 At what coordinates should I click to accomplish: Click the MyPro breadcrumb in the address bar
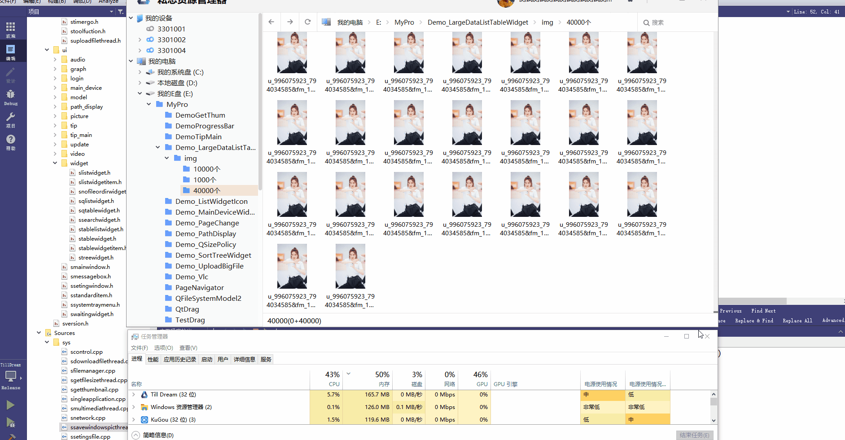point(404,22)
